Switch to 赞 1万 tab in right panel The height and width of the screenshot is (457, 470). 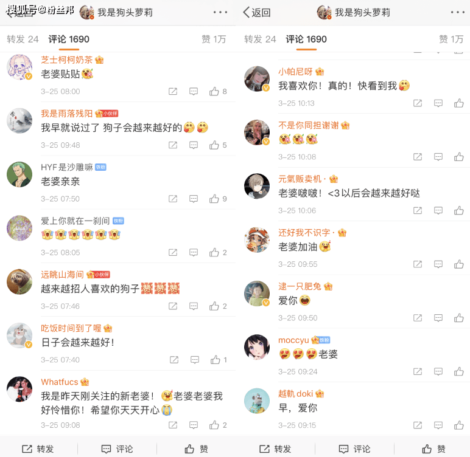(451, 40)
